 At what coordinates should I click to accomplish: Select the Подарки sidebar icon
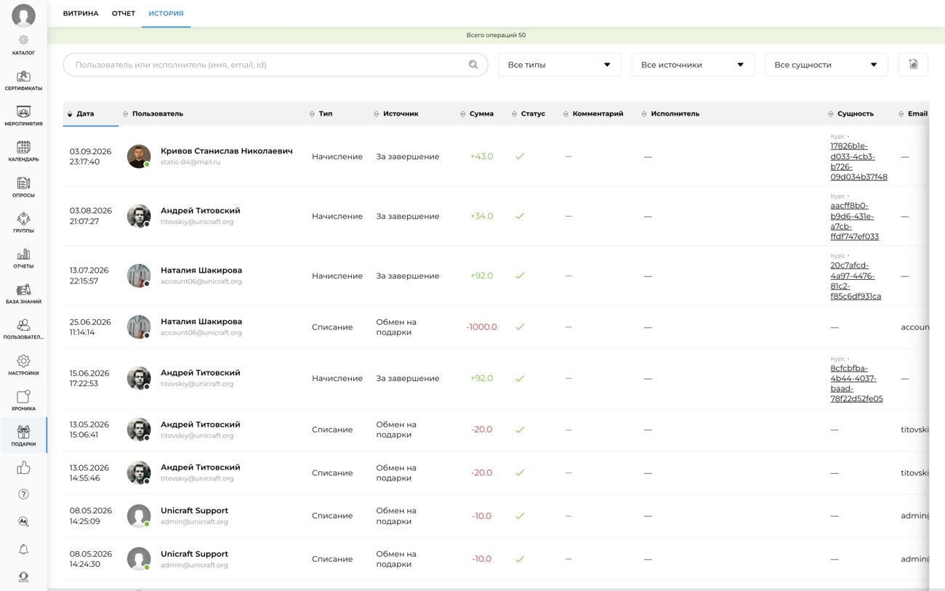tap(23, 436)
